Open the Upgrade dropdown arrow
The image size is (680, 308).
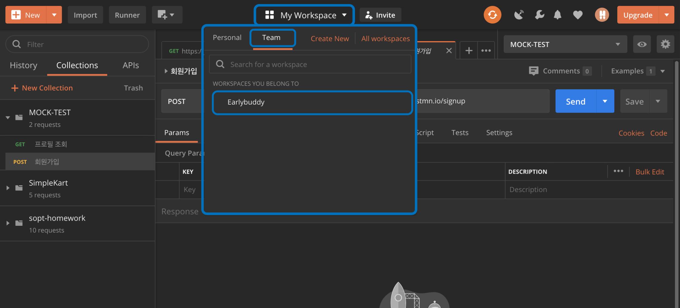tap(666, 15)
